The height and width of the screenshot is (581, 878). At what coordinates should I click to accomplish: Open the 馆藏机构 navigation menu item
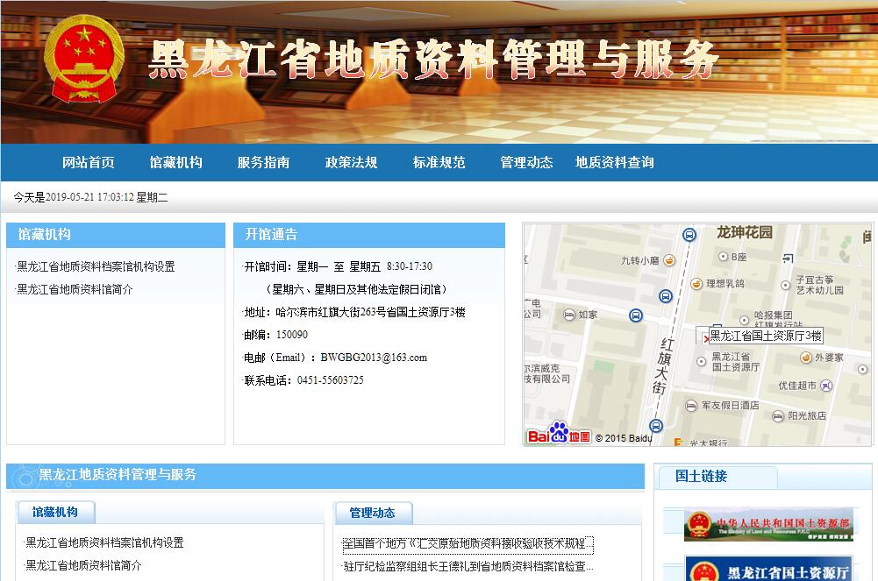click(175, 163)
